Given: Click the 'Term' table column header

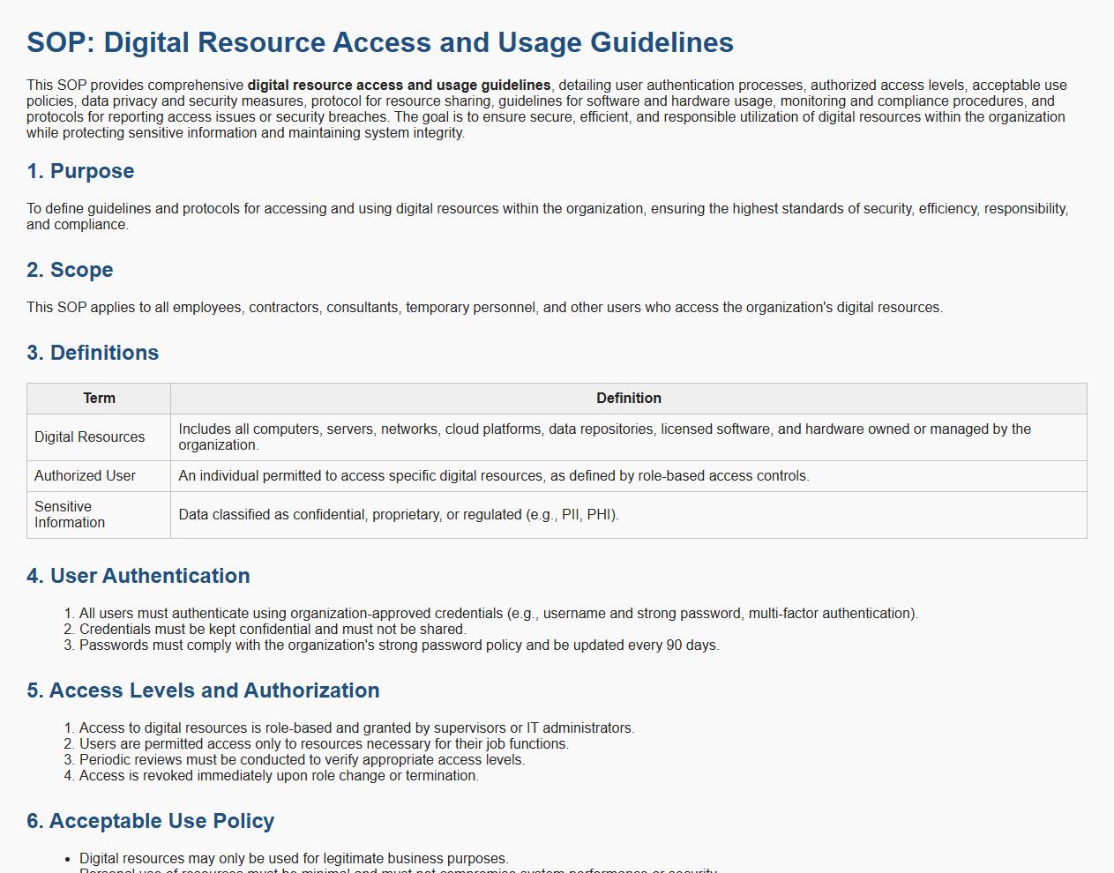Looking at the screenshot, I should click(99, 399).
